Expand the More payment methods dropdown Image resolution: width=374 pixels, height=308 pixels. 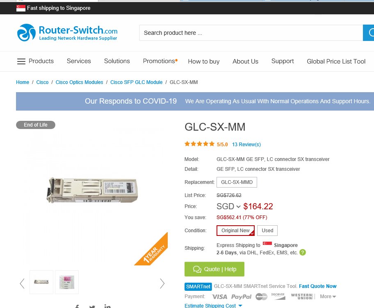[x=328, y=297]
